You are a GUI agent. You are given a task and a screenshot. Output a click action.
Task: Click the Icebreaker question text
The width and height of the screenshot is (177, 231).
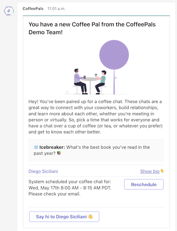click(x=92, y=150)
